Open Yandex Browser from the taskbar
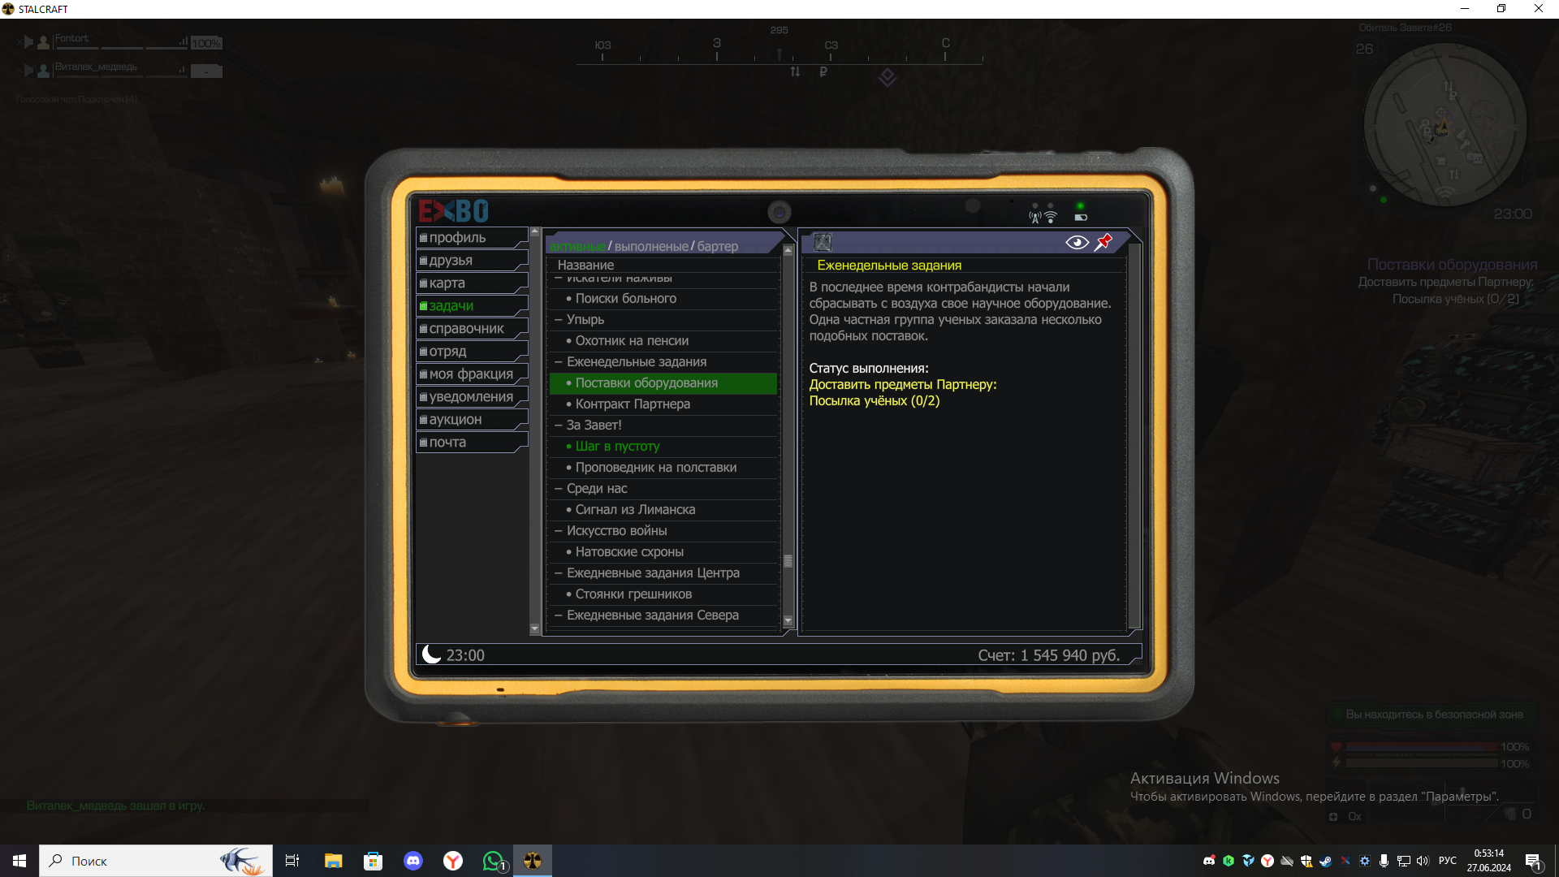 tap(453, 861)
